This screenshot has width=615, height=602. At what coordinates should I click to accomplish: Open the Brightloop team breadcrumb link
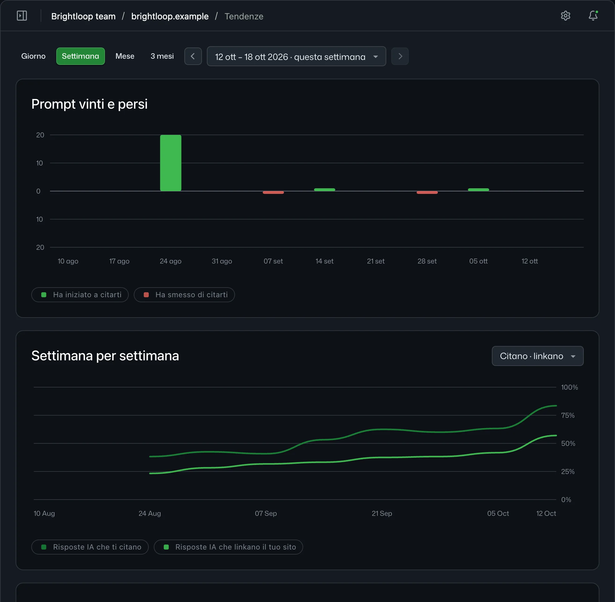pos(83,16)
